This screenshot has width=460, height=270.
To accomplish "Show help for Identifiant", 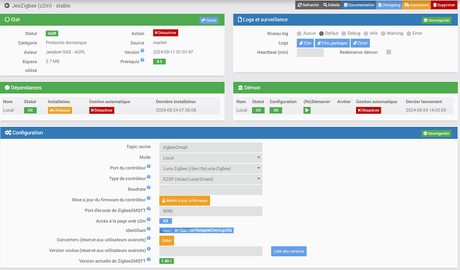I will point(149,229).
